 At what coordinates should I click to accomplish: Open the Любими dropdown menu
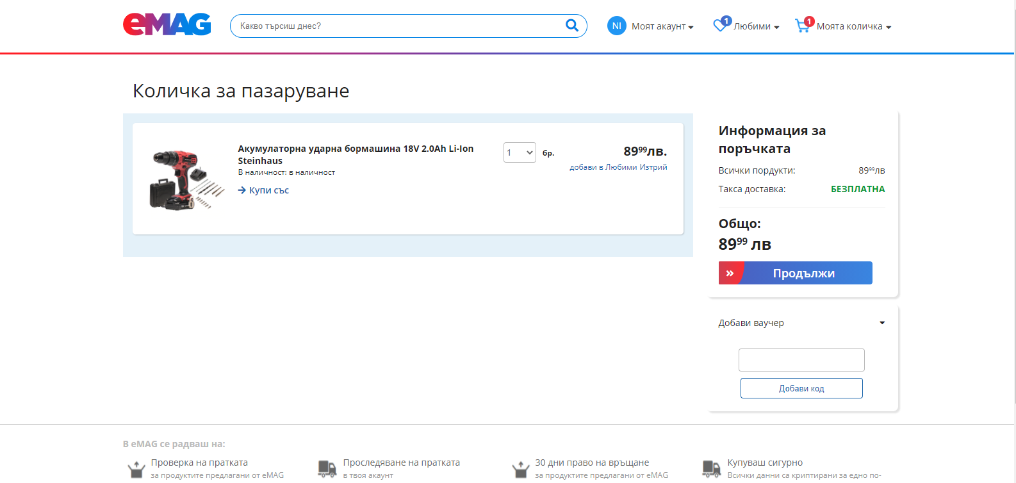pos(757,26)
